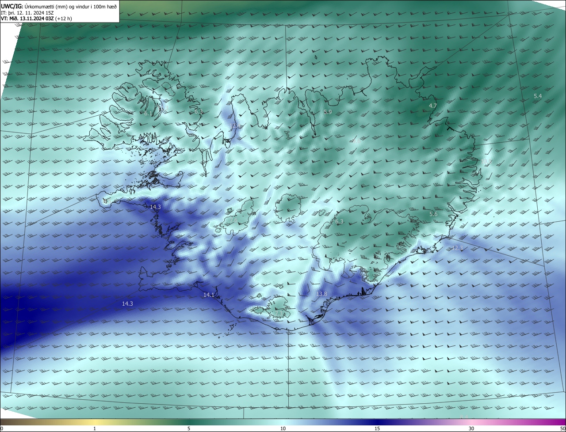Click the color scale tick labeled 30
This screenshot has width=566, height=432.
click(x=471, y=428)
